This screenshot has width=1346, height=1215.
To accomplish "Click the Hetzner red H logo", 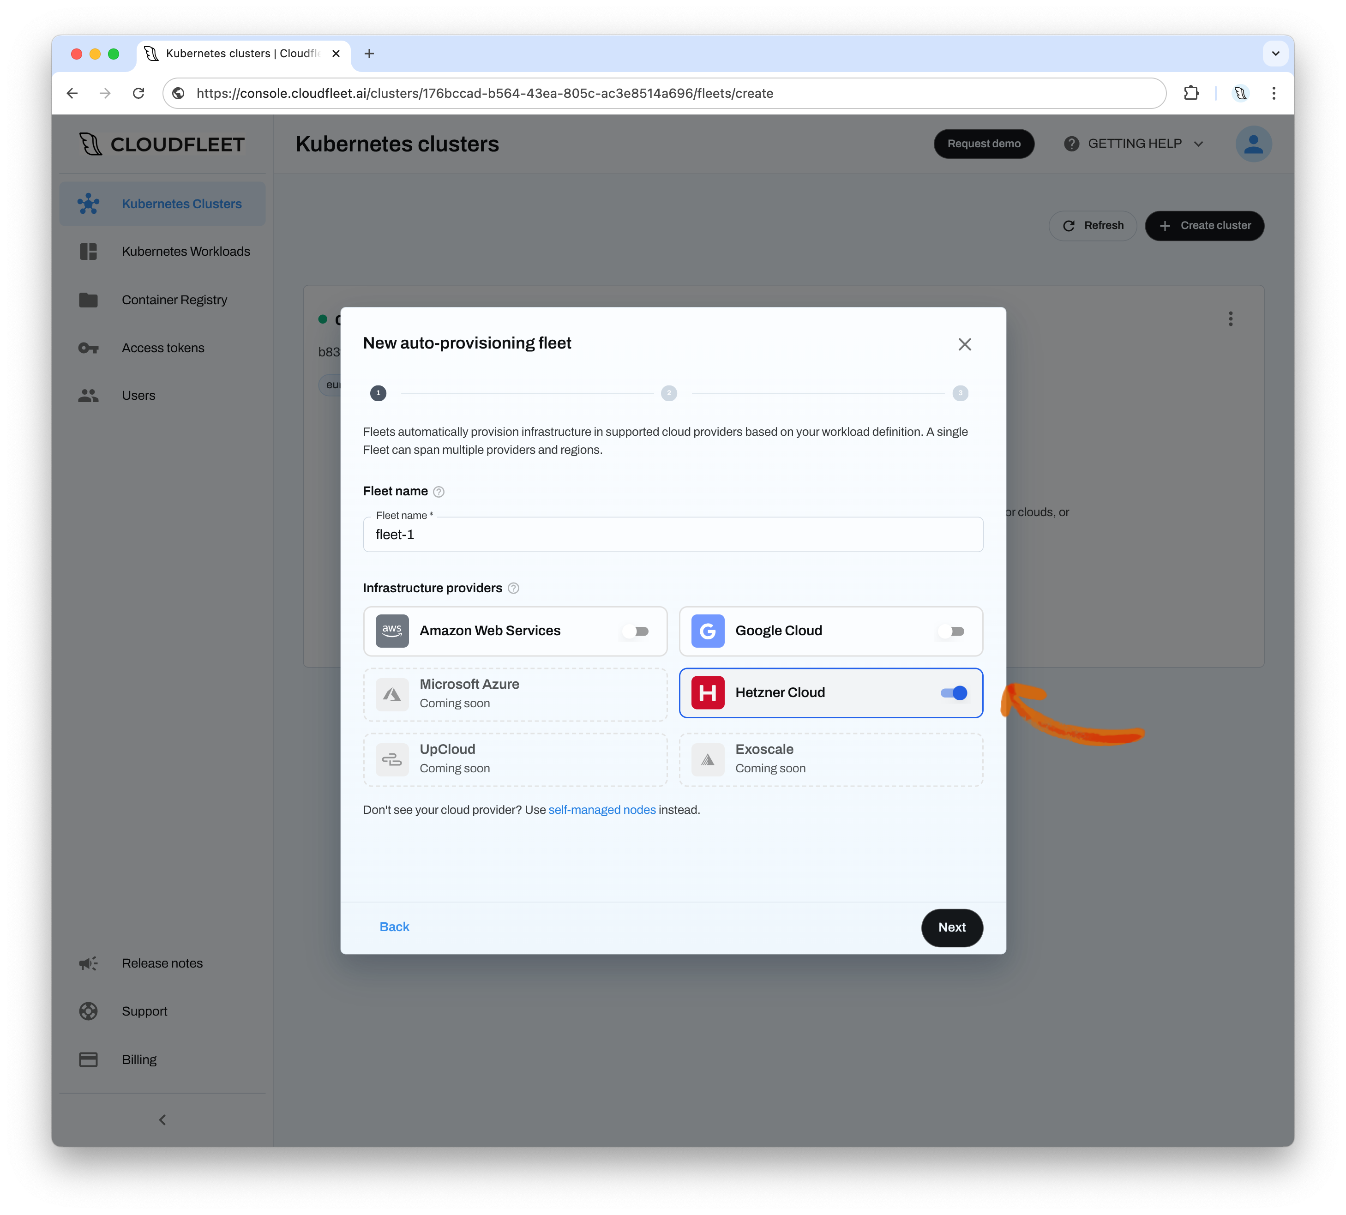I will coord(708,693).
